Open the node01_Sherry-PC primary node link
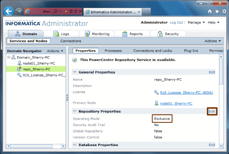Viewport: 229px width, 154px height. pyautogui.click(x=176, y=103)
